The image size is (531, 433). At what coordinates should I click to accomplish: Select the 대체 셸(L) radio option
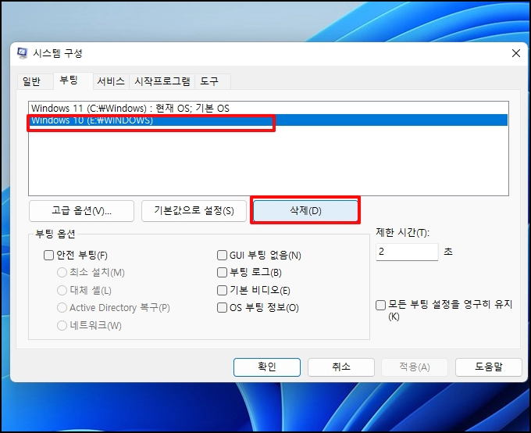(x=62, y=290)
